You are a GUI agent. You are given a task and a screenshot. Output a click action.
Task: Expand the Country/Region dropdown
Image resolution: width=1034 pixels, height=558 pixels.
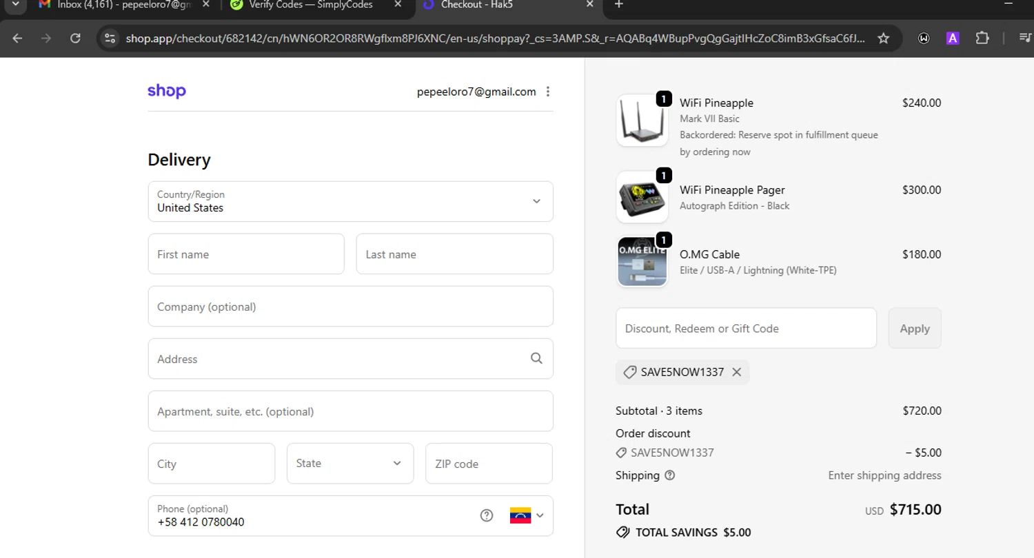point(350,201)
